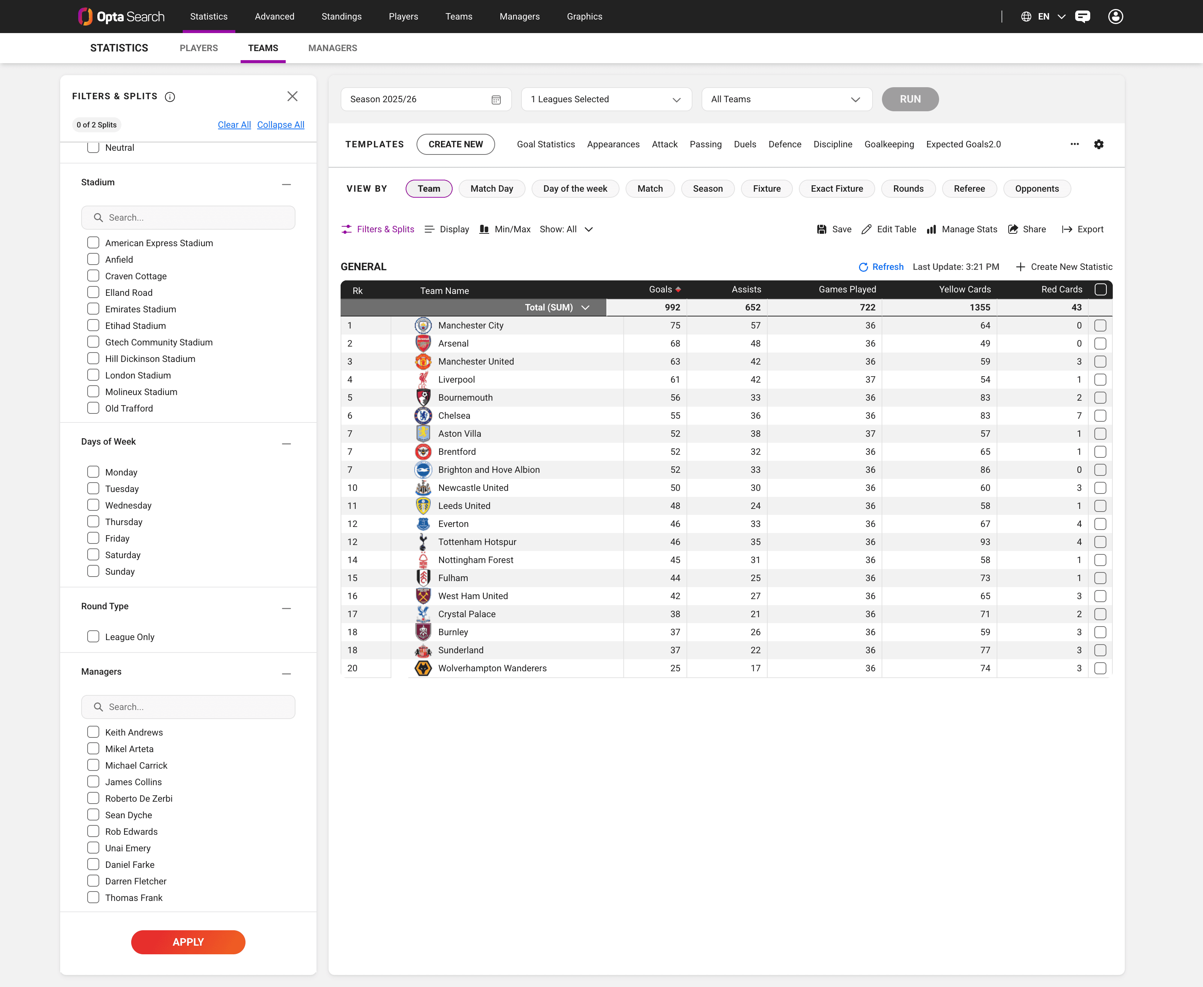Screen dimensions: 1203x987
Task: Click the Liverpool crest
Action: (x=423, y=379)
